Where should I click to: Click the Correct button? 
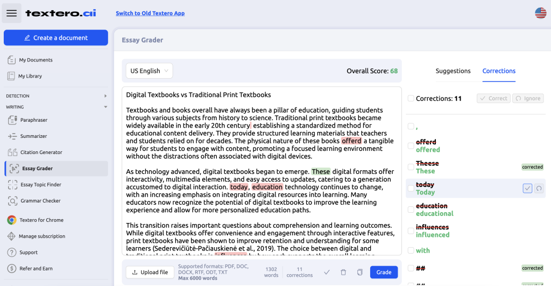pyautogui.click(x=493, y=99)
